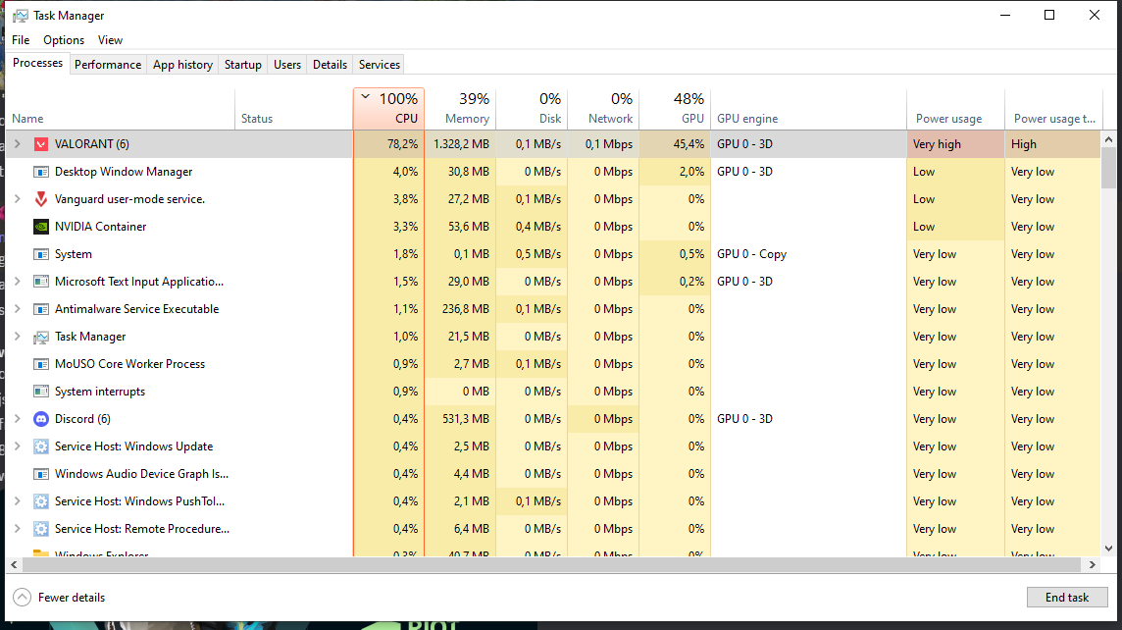Expand Service Host: Windows Update group
Viewport: 1122px width, 630px height.
(18, 446)
